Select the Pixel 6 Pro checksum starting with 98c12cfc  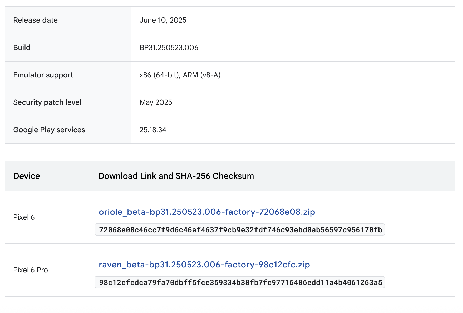[240, 282]
